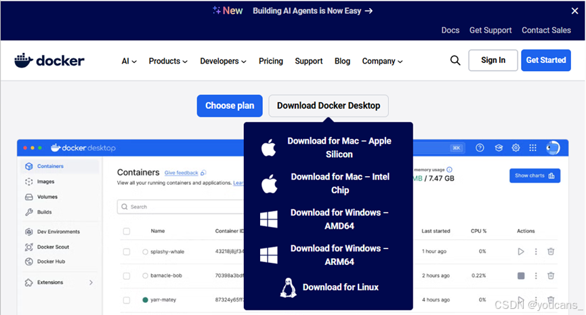Viewport: 586px width, 315px height.
Task: Expand the Company menu dropdown
Action: (x=382, y=61)
